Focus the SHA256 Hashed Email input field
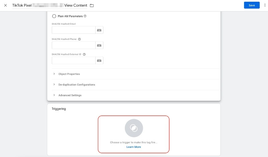 (x=74, y=30)
